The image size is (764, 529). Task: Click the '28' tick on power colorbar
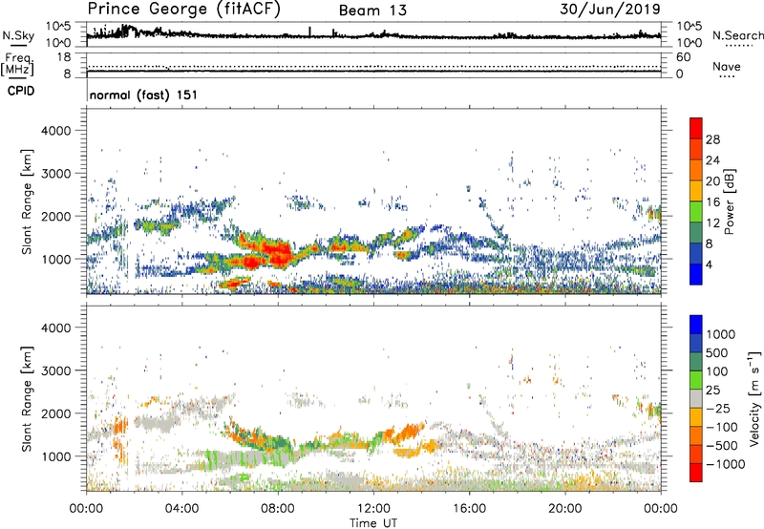tap(712, 139)
